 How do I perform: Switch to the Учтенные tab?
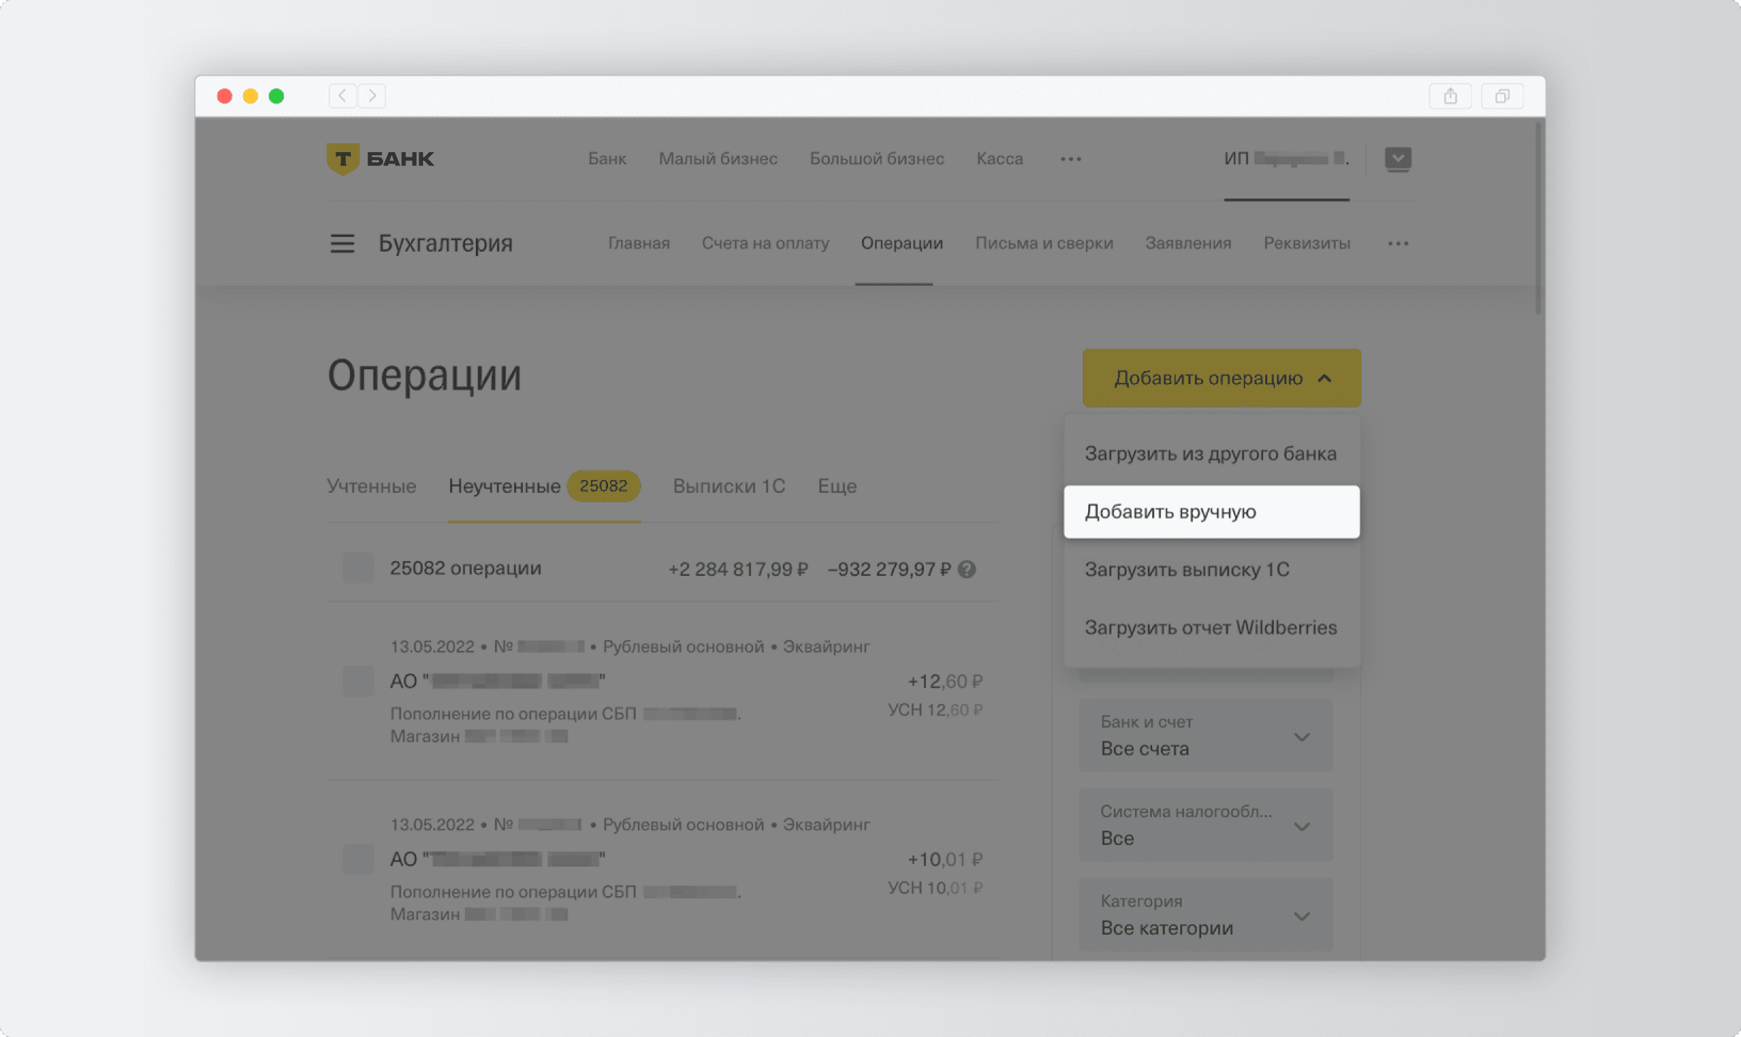(x=372, y=486)
